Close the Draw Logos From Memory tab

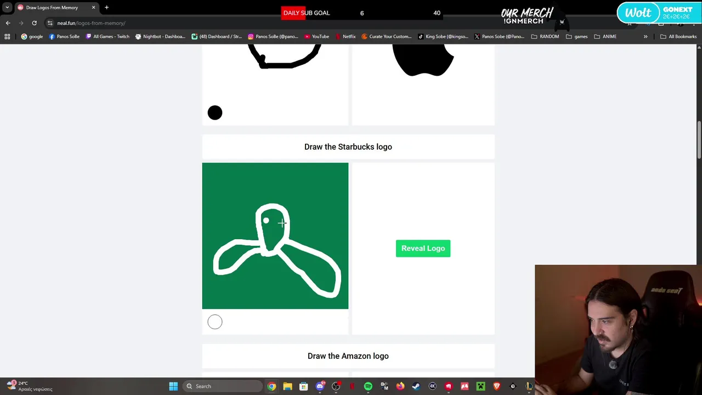(93, 8)
